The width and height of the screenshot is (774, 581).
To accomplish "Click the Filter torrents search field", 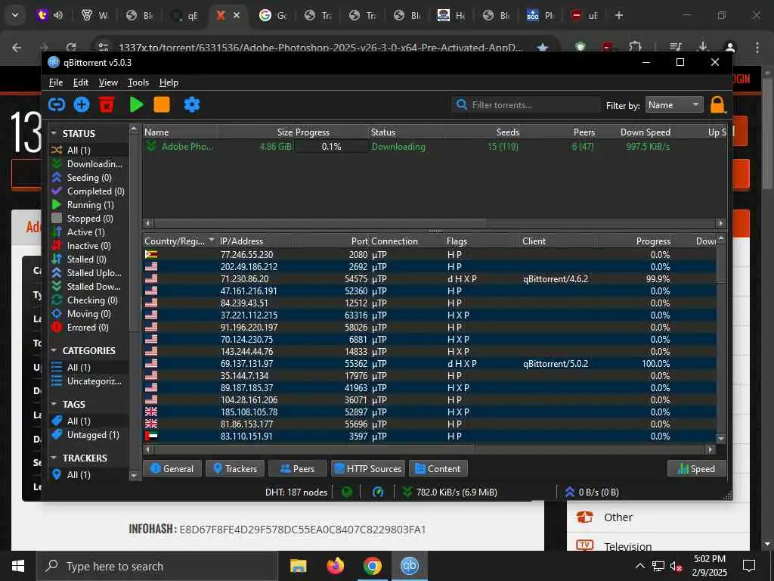I will click(x=526, y=104).
